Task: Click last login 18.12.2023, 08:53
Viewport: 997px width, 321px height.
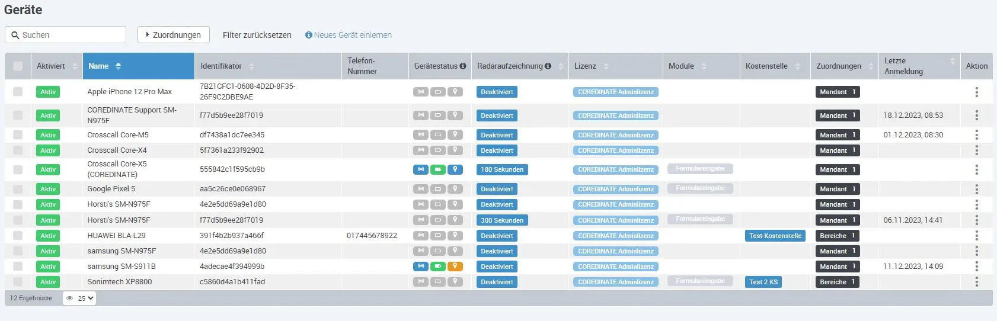Action: tap(913, 115)
